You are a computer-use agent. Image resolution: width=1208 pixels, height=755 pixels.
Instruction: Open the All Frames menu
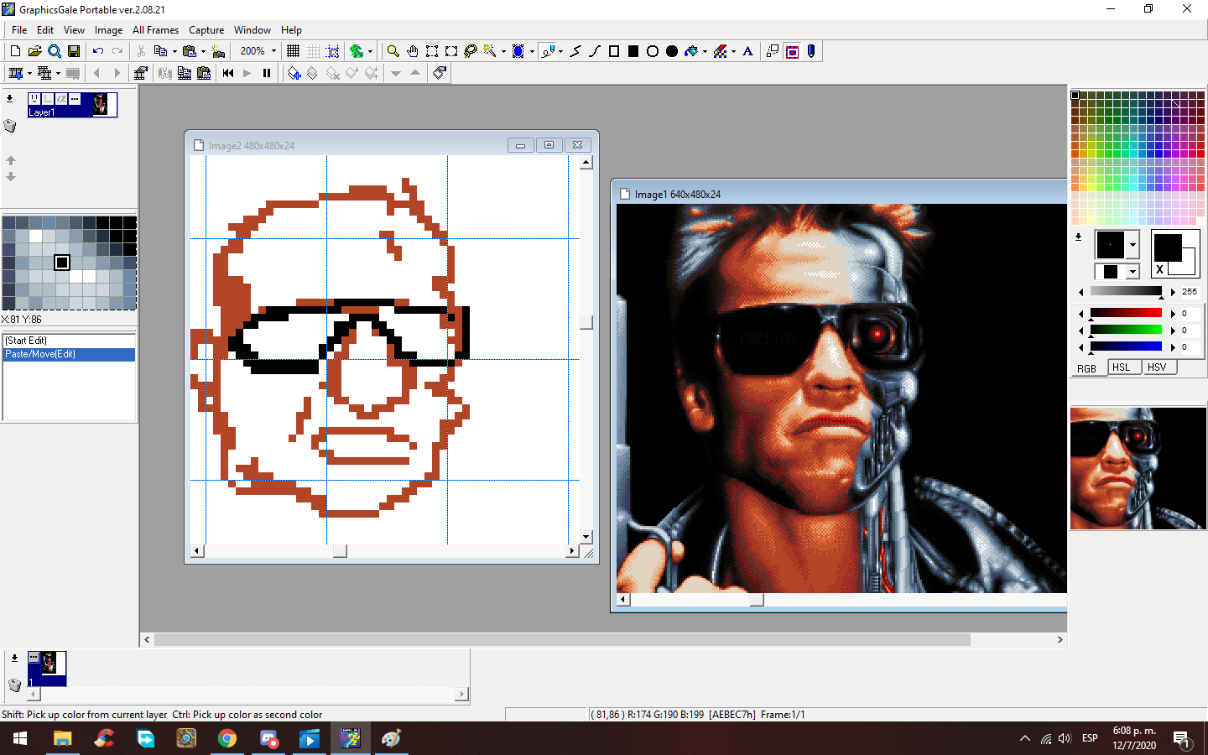155,29
